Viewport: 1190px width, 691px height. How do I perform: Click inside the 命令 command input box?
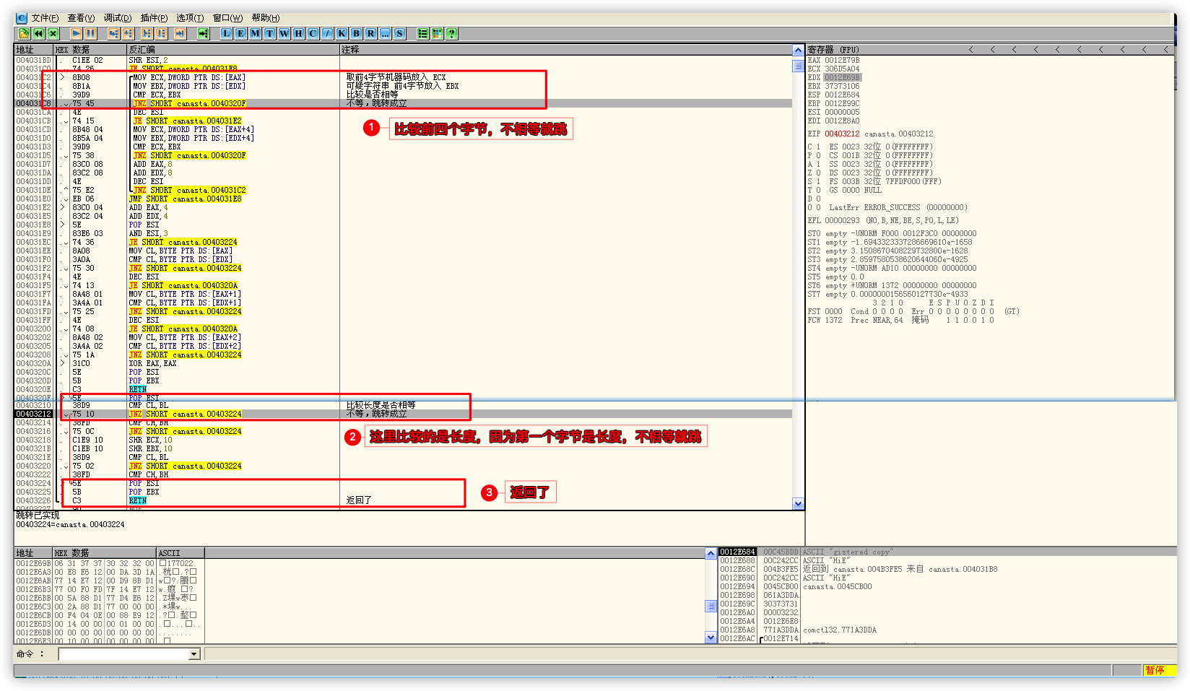pos(123,654)
